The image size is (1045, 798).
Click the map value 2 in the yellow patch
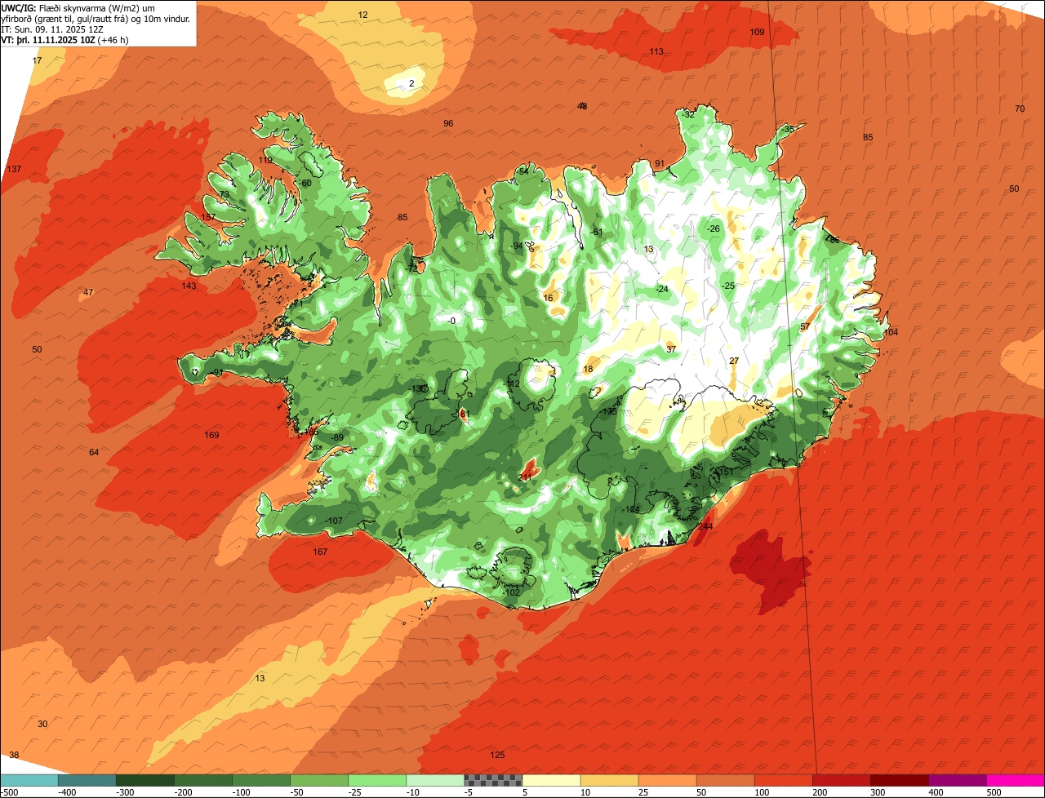point(411,83)
